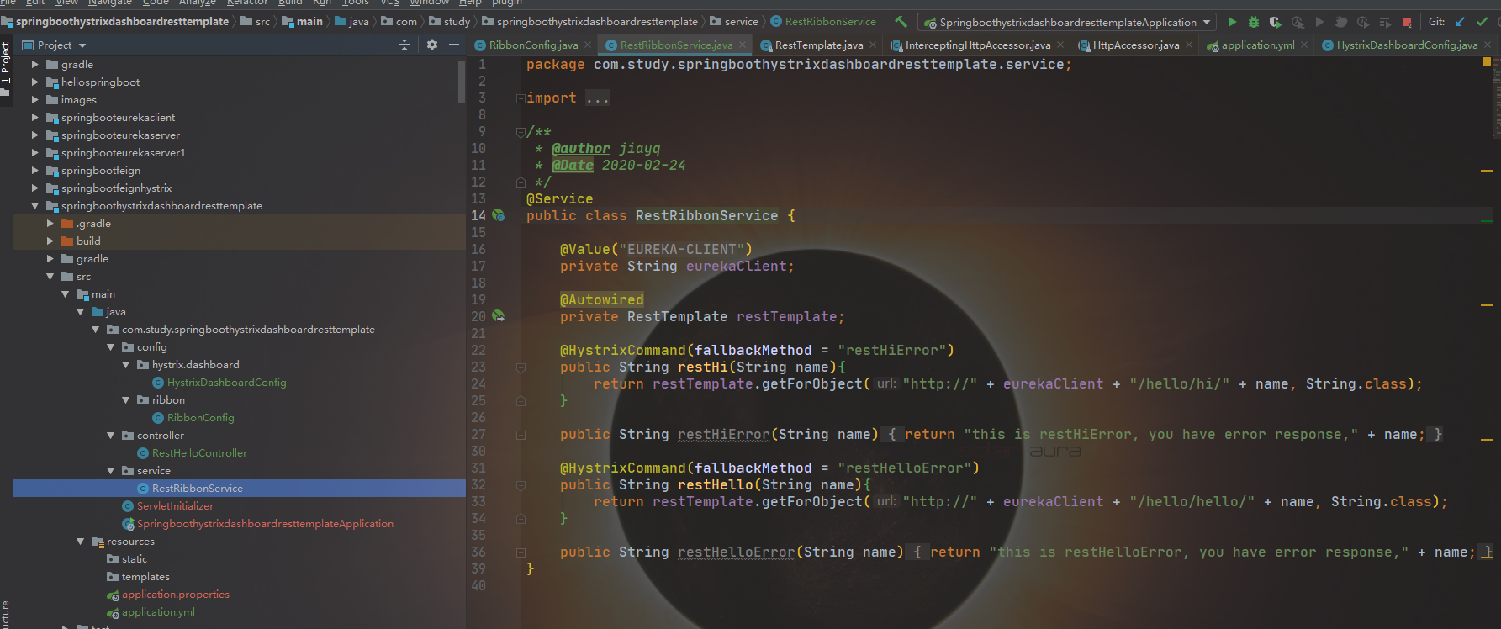The width and height of the screenshot is (1501, 629).
Task: Select the templates folder
Action: (x=145, y=576)
